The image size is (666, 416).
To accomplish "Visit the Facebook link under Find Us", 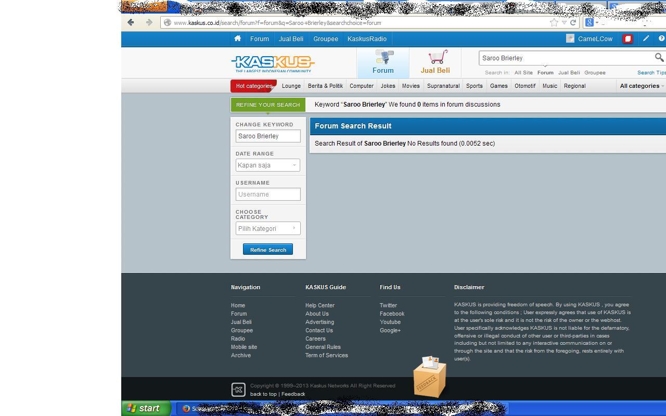I will 392,314.
